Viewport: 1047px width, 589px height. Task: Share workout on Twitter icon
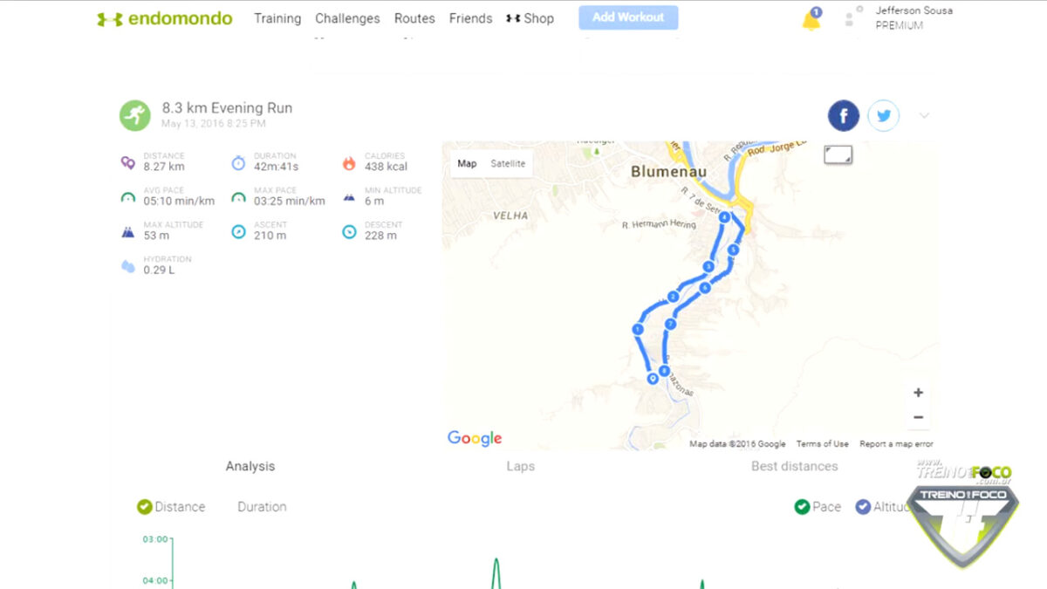pos(883,115)
